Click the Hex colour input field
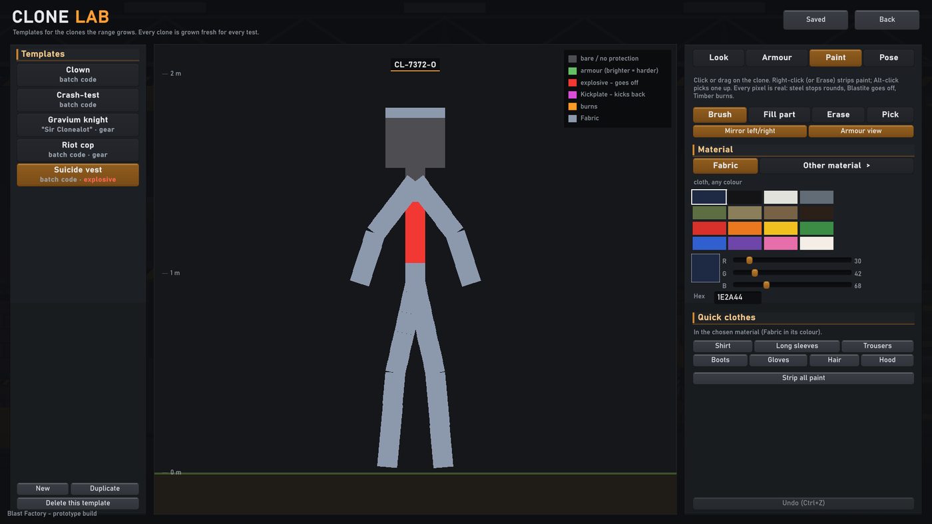This screenshot has height=524, width=932. pyautogui.click(x=737, y=298)
